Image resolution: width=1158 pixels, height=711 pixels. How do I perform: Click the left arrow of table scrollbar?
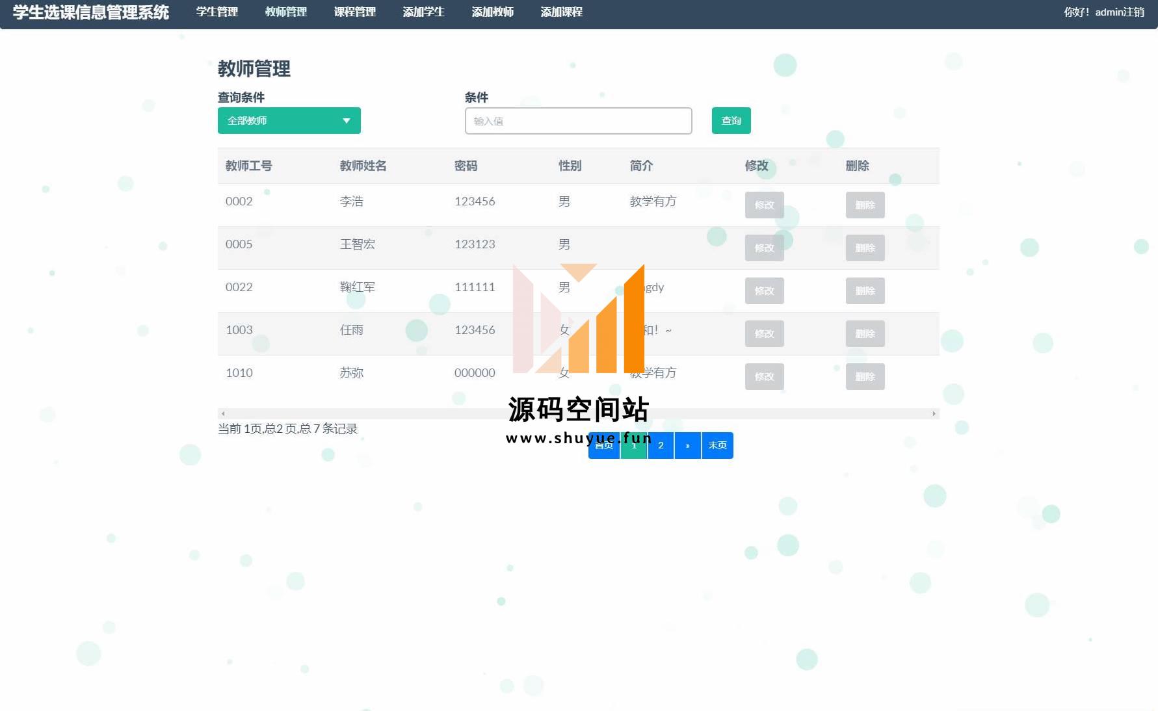[x=223, y=414]
